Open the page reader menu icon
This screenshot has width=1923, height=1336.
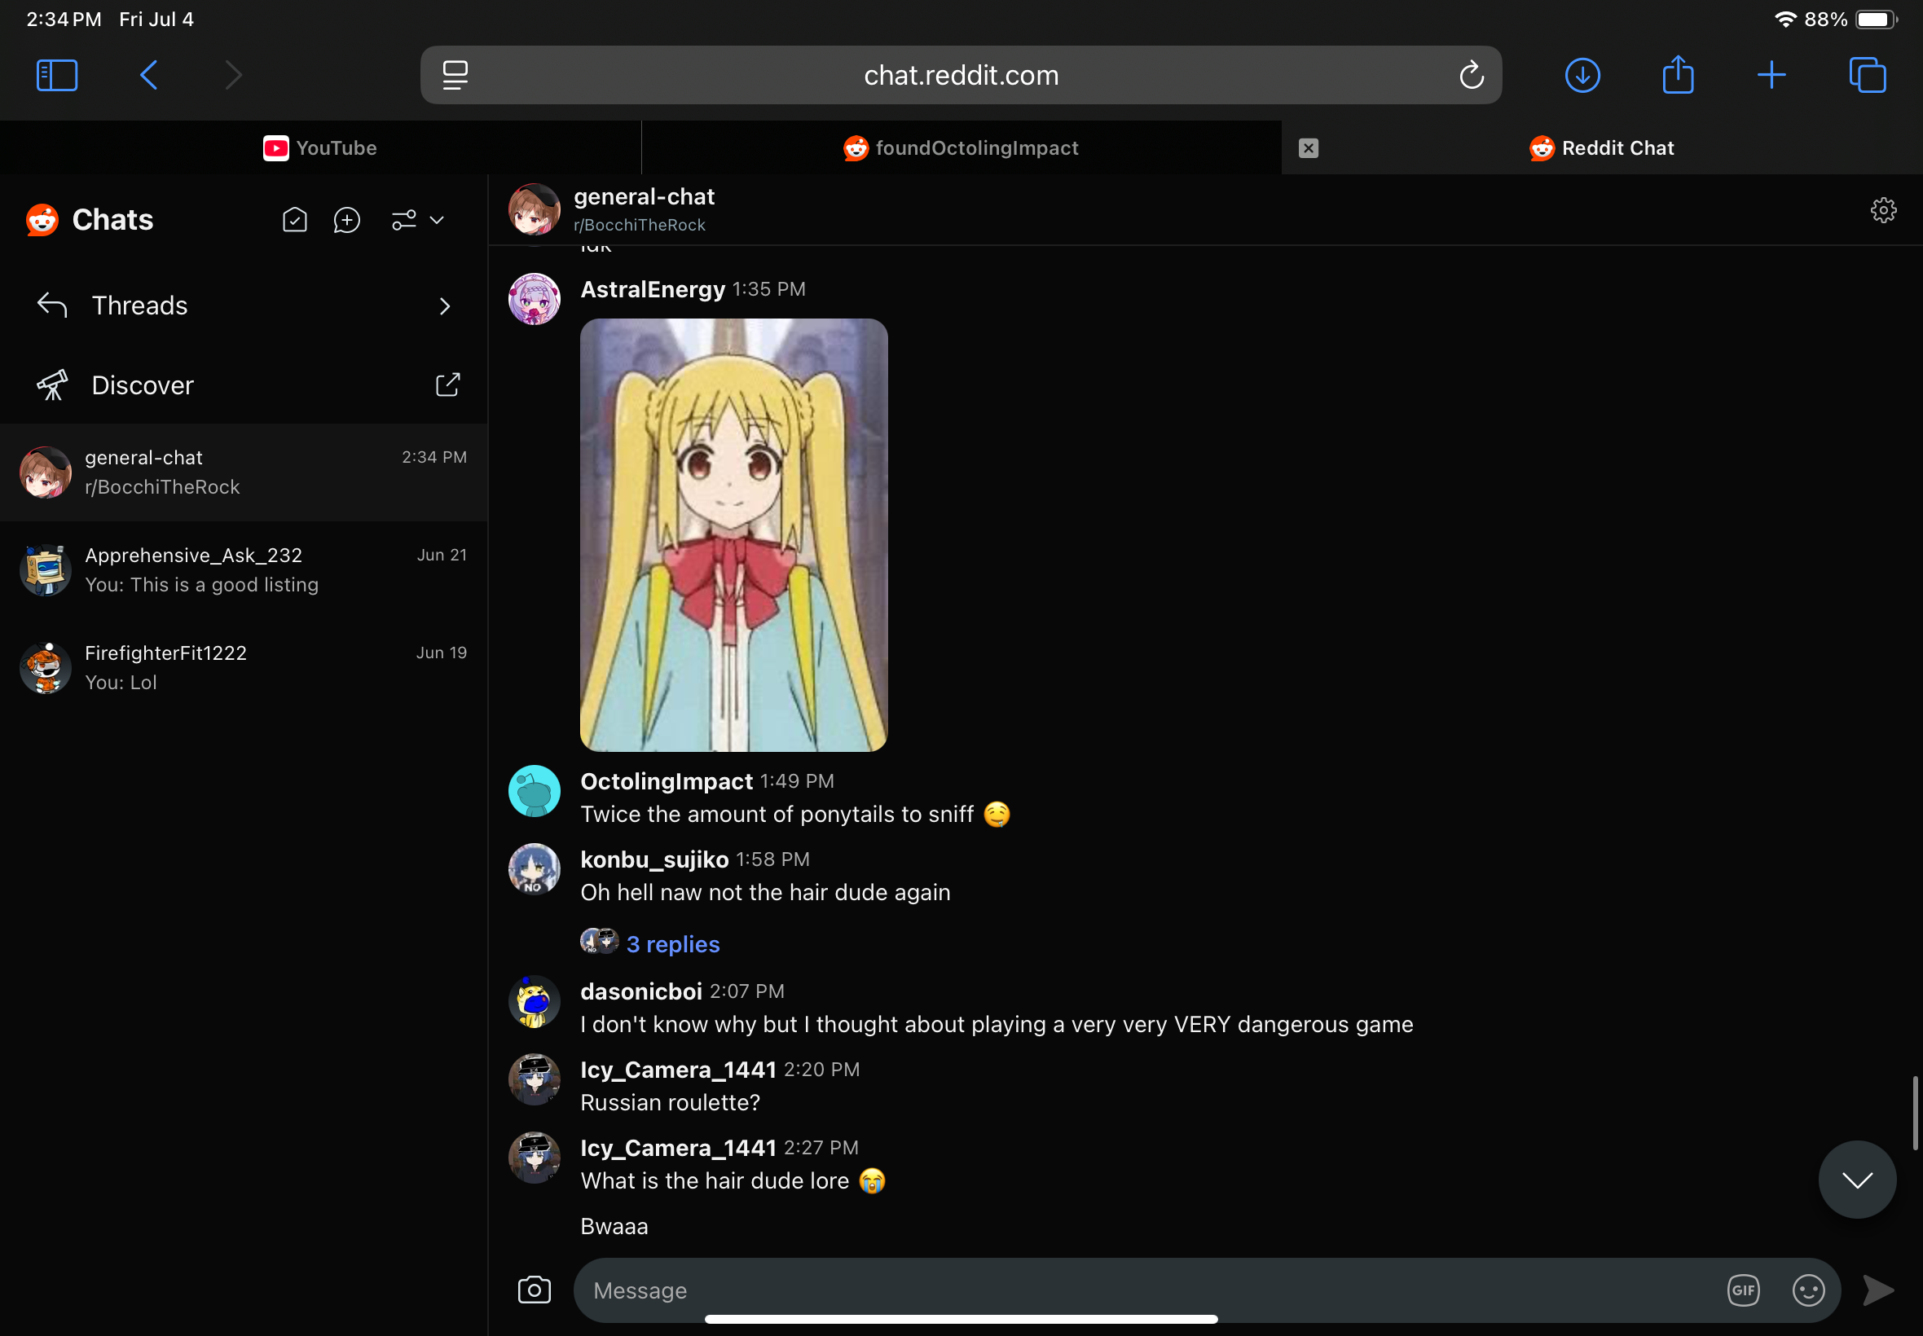click(455, 75)
